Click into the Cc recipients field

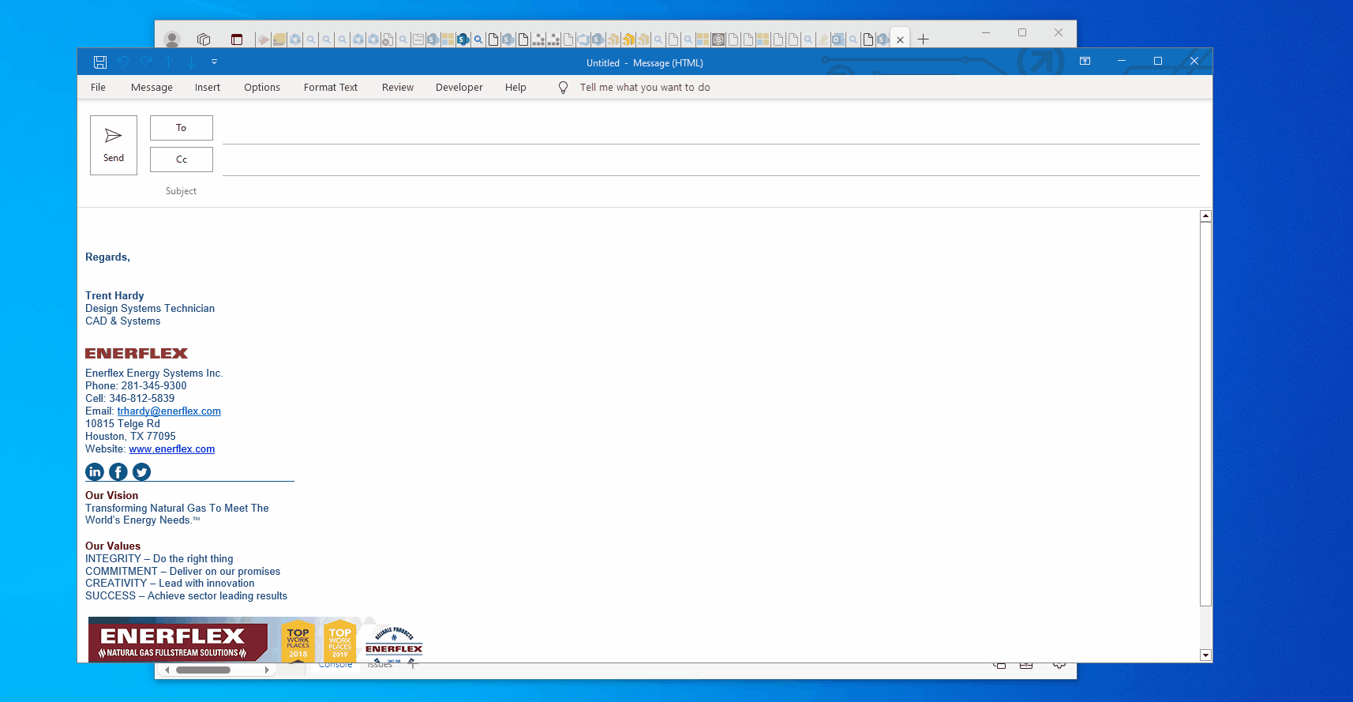point(710,162)
